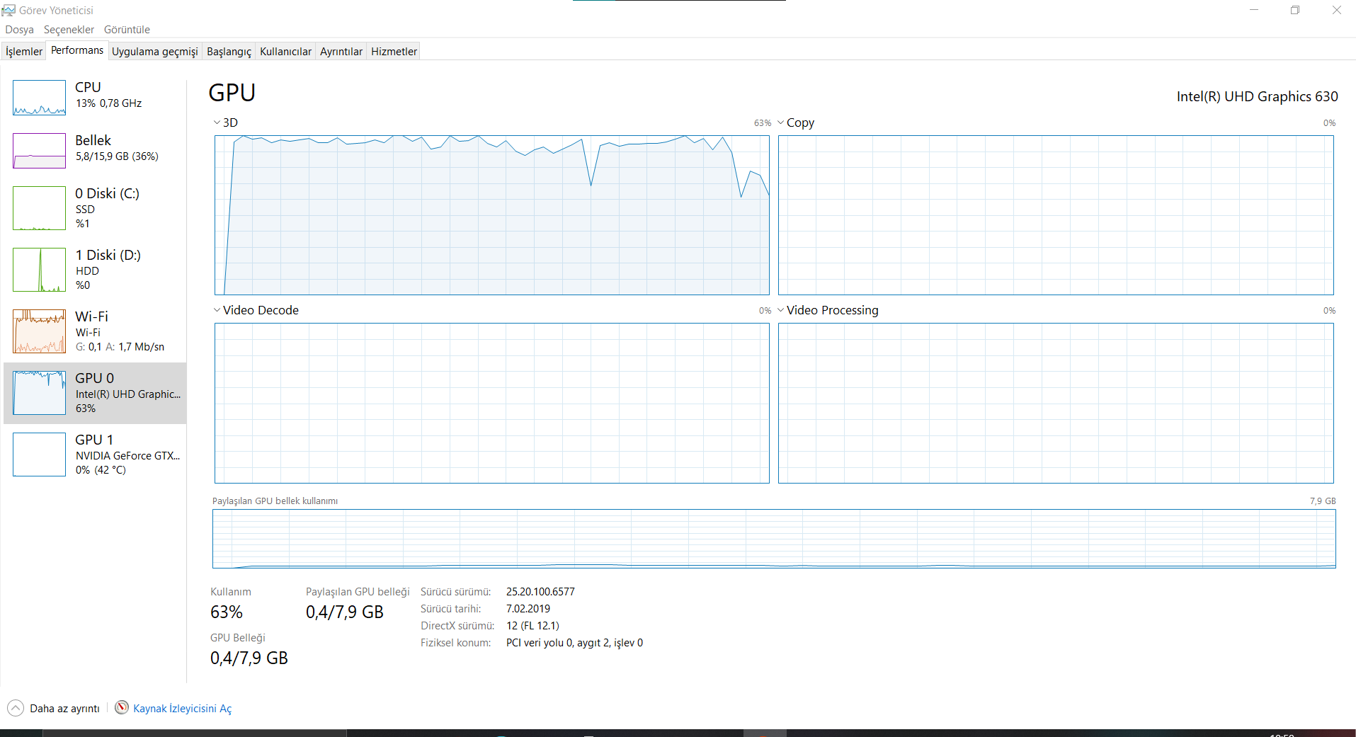The height and width of the screenshot is (737, 1356).
Task: Open the Ayrıntılar tab
Action: [341, 52]
